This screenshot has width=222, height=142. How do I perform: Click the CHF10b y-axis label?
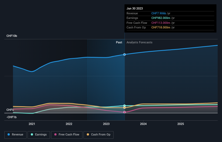tap(12, 36)
